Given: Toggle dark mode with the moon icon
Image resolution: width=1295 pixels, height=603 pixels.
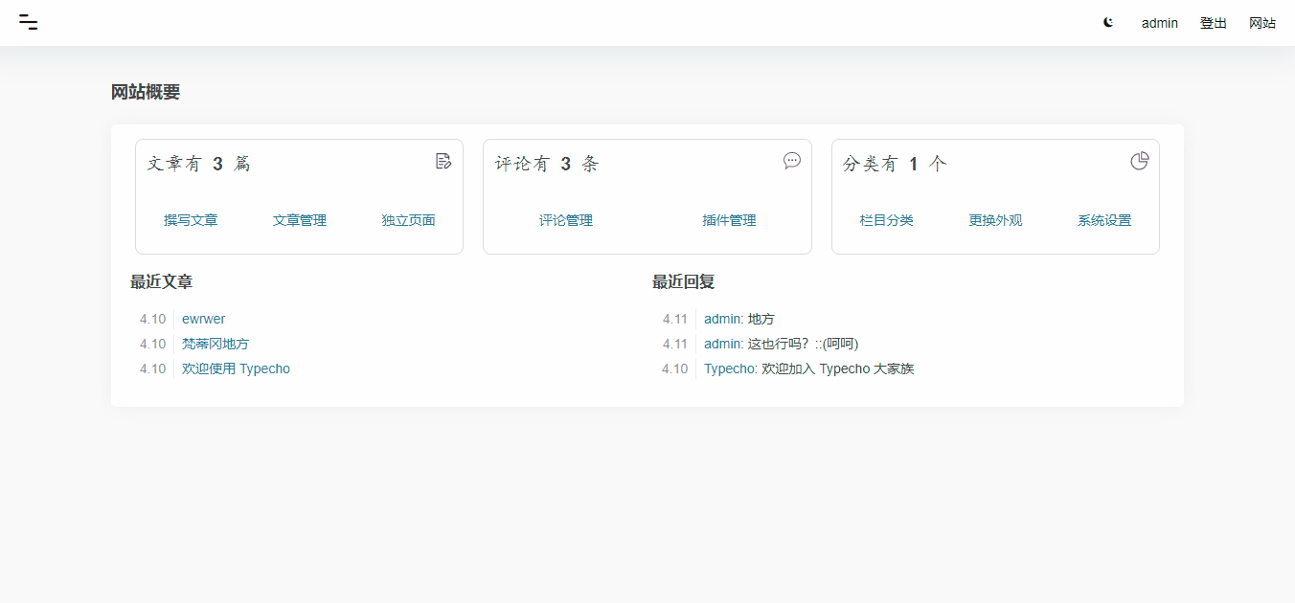Looking at the screenshot, I should [1107, 21].
